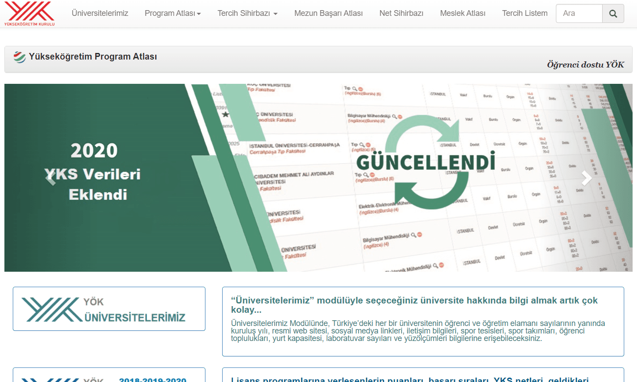Image resolution: width=637 pixels, height=382 pixels.
Task: Open Net Sihirbazı
Action: (401, 13)
